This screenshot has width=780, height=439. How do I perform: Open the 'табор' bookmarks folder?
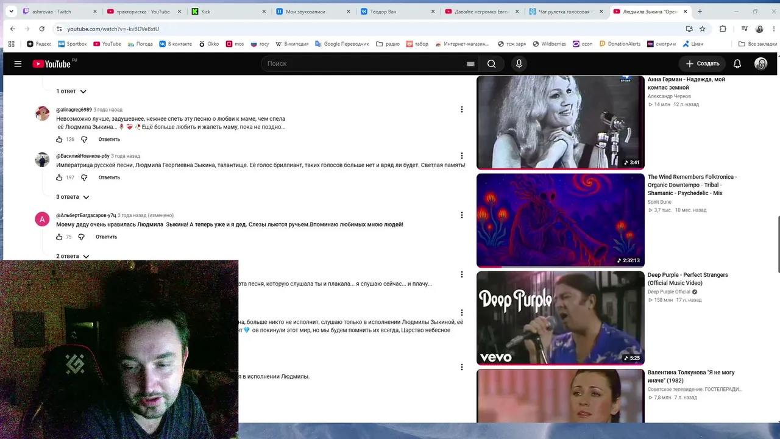tap(417, 44)
